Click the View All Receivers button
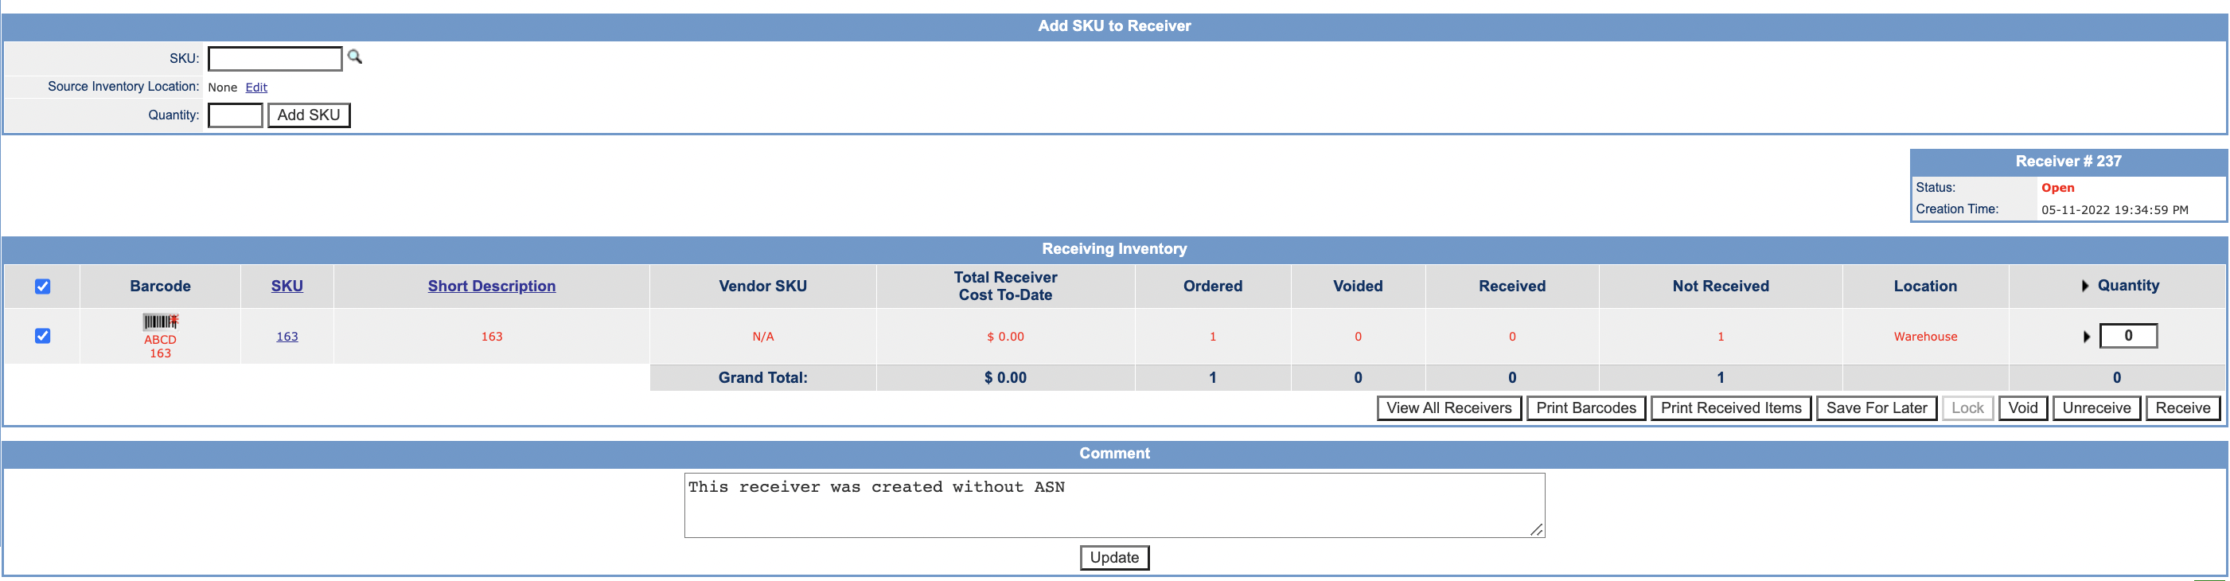 [x=1449, y=407]
